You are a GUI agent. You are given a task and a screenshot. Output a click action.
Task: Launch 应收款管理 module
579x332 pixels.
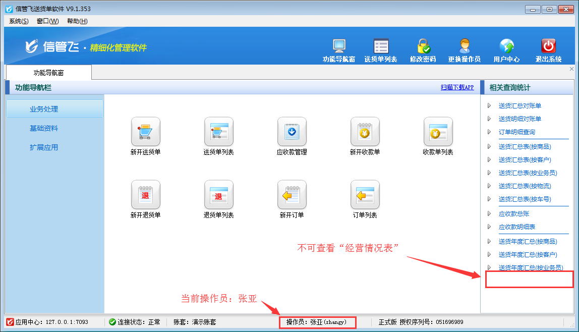click(x=292, y=132)
